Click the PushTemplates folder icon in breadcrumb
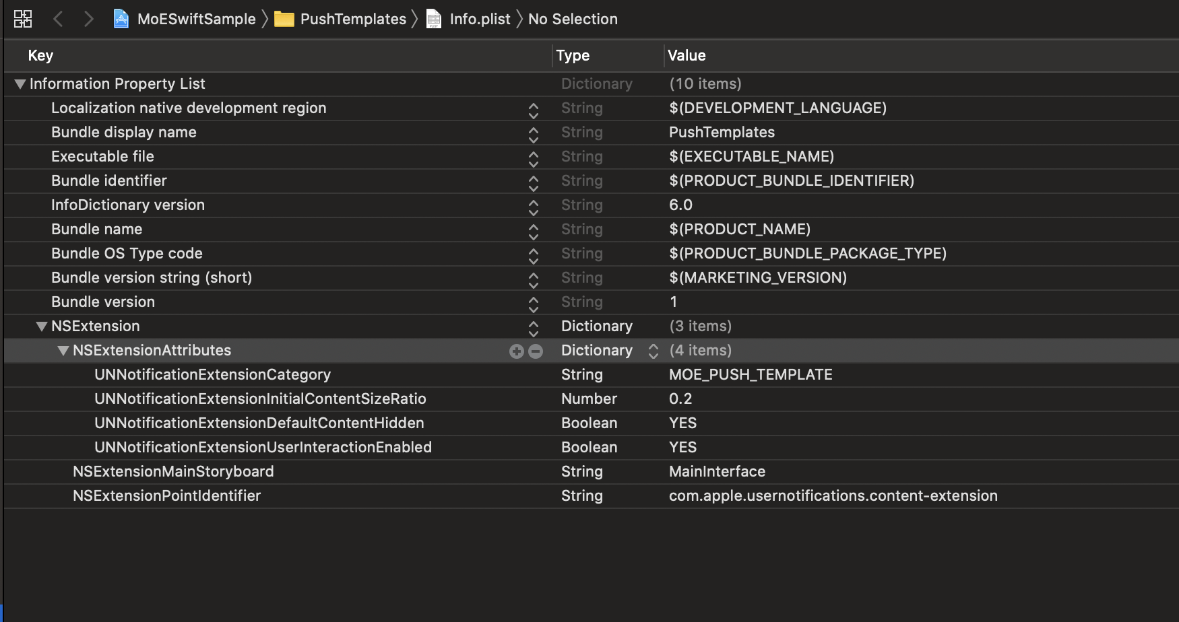 pyautogui.click(x=284, y=19)
